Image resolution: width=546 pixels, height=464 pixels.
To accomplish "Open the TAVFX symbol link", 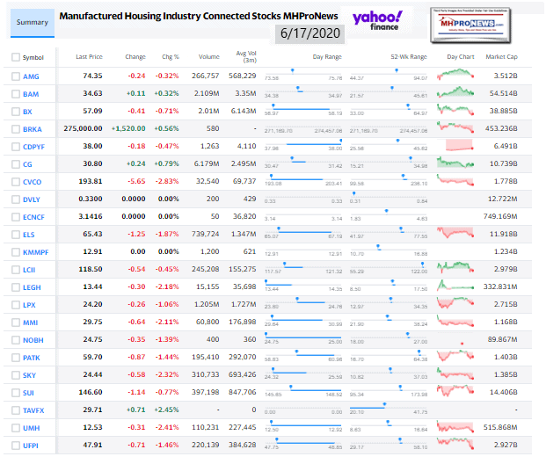I will coord(35,411).
